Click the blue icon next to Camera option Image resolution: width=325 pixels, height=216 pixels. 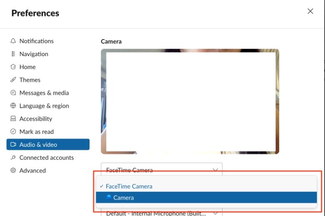(x=109, y=197)
